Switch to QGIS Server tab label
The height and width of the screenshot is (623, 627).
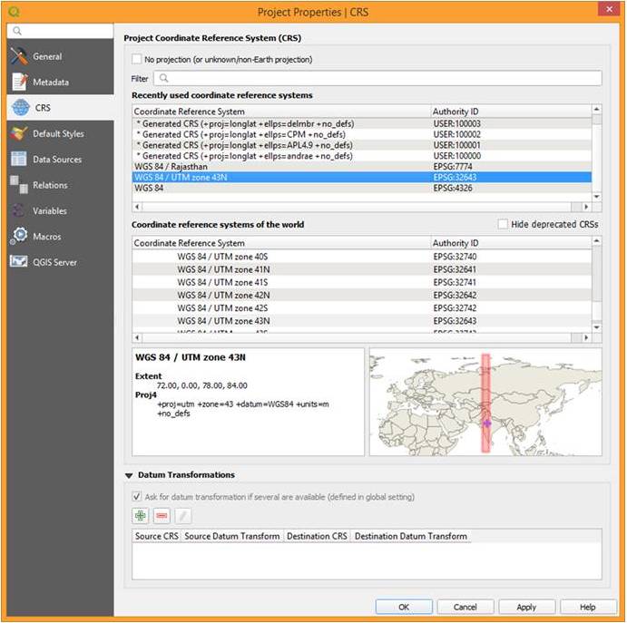[x=54, y=262]
